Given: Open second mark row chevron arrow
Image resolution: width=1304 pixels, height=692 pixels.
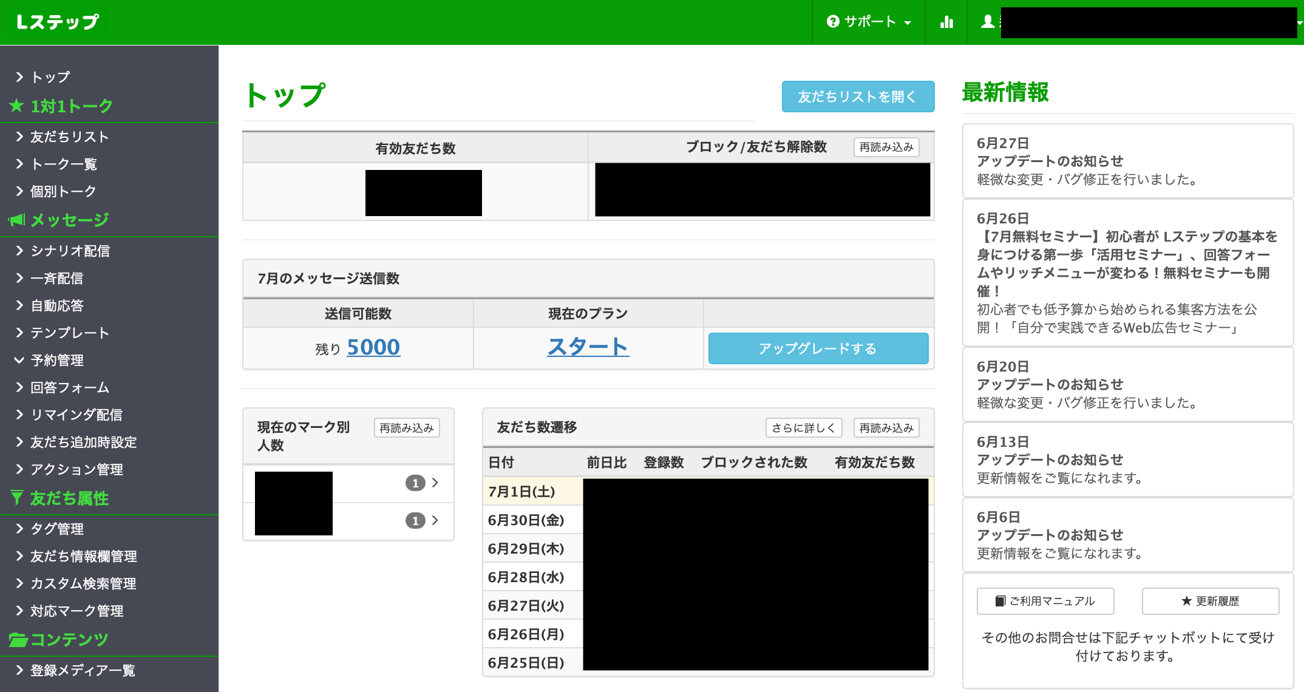Looking at the screenshot, I should tap(435, 521).
